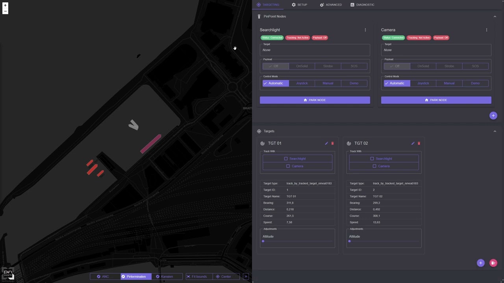Set Camera control mode to Manual
Image resolution: width=504 pixels, height=283 pixels.
(449, 83)
